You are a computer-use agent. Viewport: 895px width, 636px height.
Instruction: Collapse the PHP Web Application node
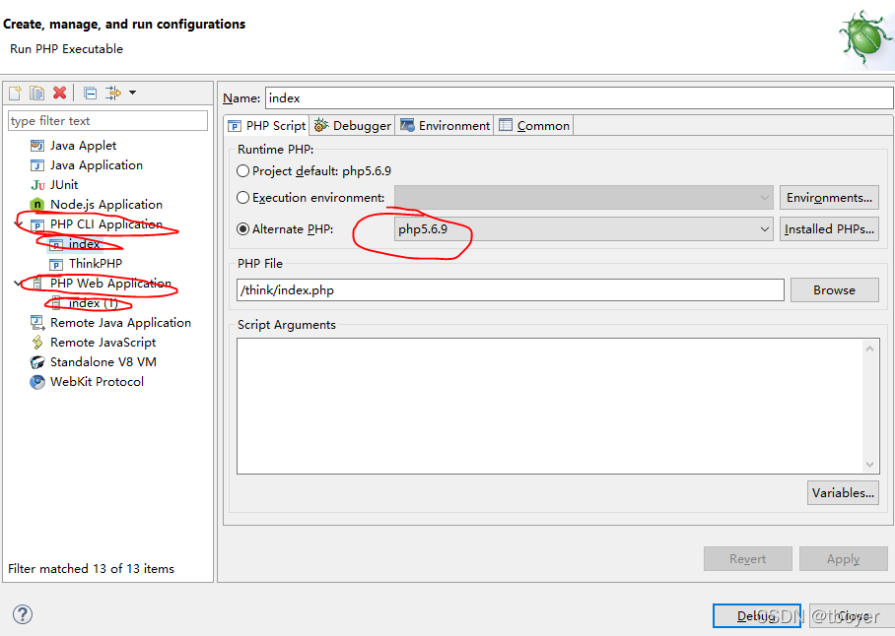pyautogui.click(x=19, y=284)
